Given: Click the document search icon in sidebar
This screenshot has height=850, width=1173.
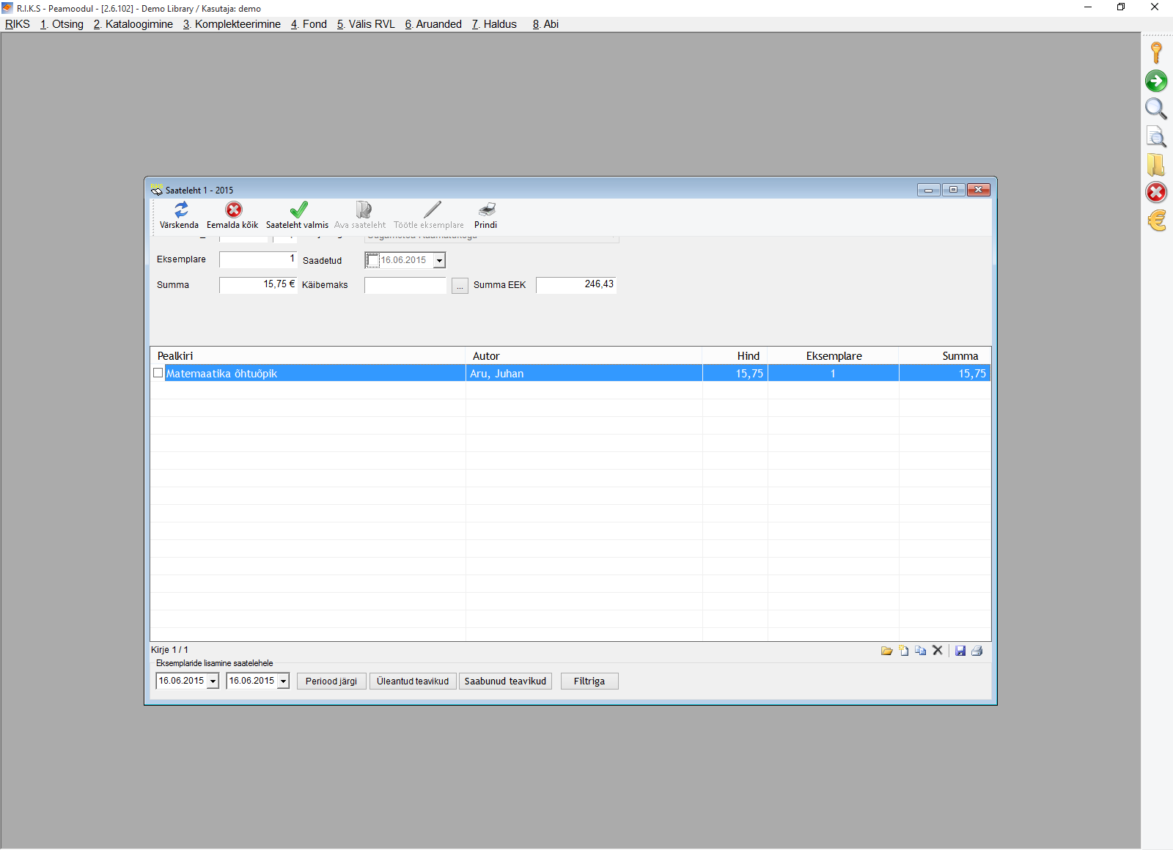Looking at the screenshot, I should [1156, 137].
